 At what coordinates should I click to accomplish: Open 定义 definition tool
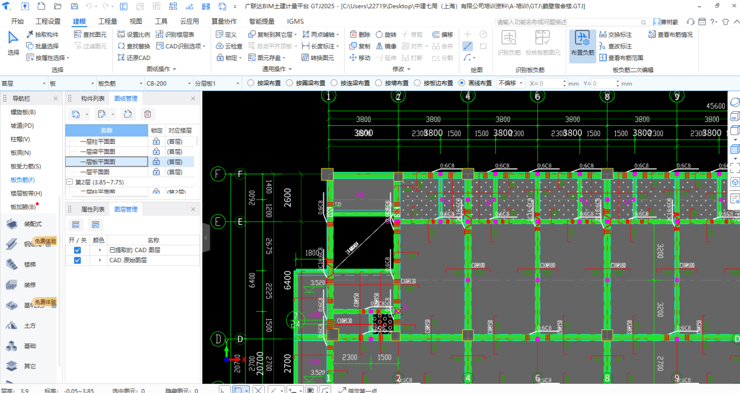(226, 34)
